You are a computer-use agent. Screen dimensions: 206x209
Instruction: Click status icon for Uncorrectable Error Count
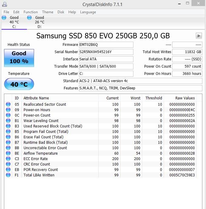(x=8, y=148)
